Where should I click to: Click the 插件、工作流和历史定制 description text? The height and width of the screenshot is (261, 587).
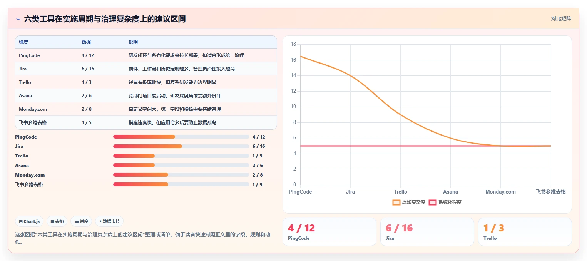[x=182, y=69]
